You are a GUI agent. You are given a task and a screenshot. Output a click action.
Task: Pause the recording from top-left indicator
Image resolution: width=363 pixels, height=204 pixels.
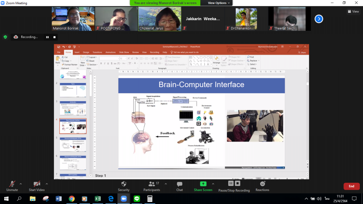pyautogui.click(x=47, y=37)
